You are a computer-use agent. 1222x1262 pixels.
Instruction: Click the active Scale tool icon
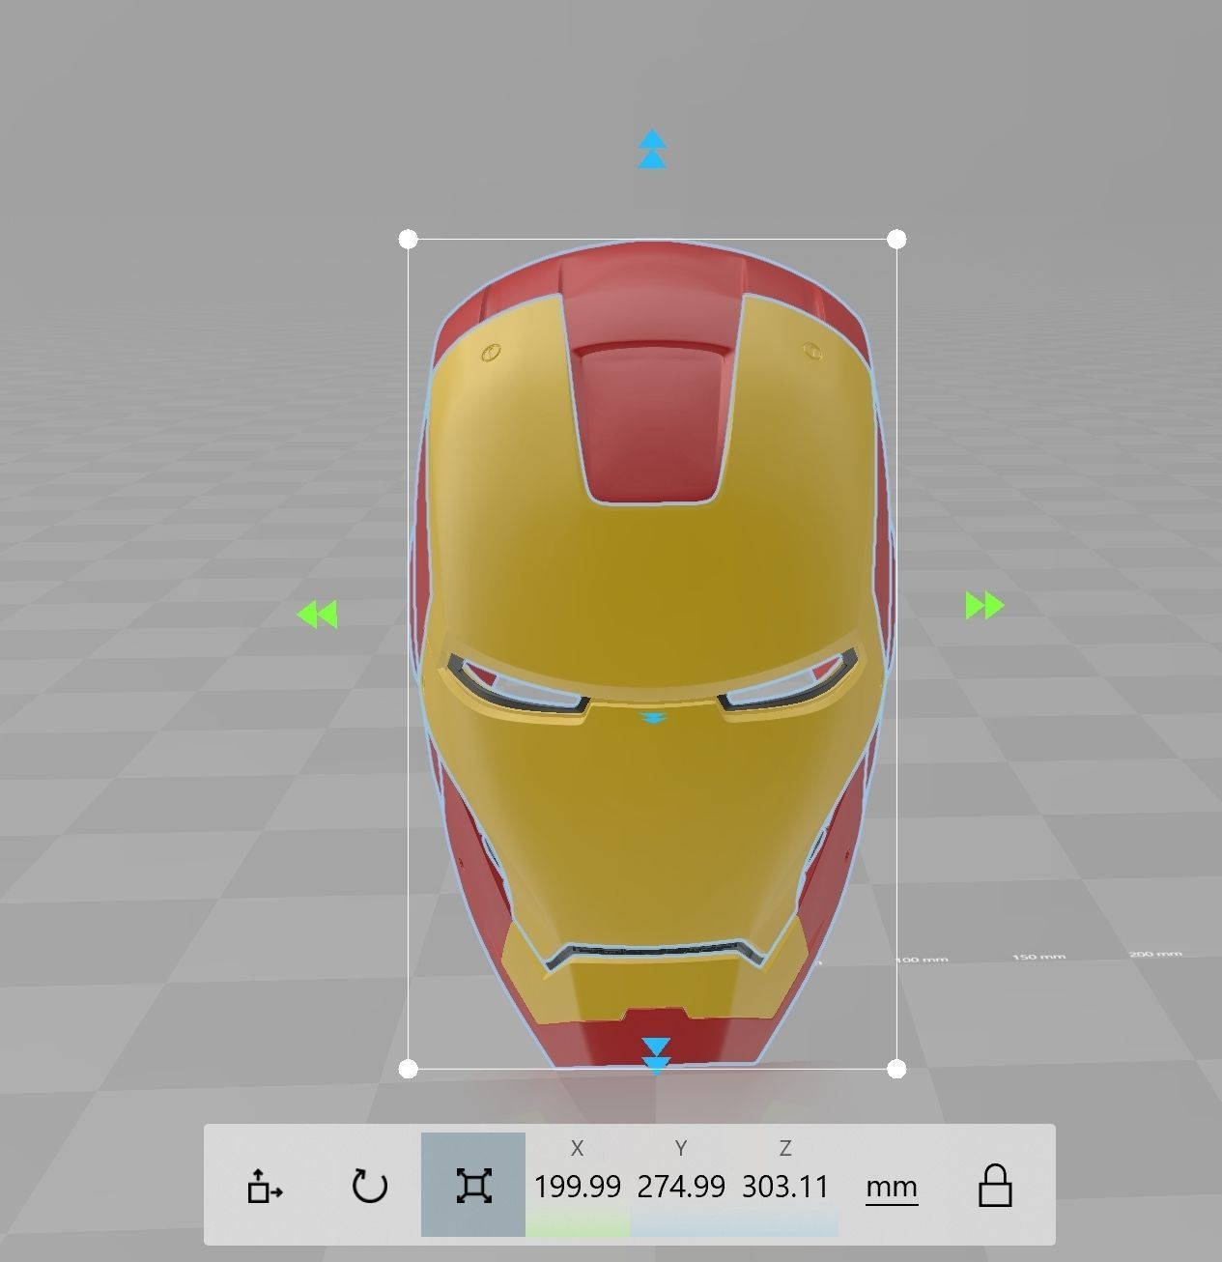pos(473,1186)
